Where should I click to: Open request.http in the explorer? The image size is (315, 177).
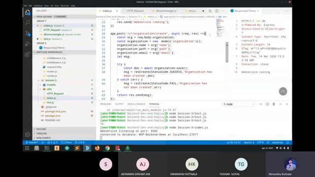point(54,67)
